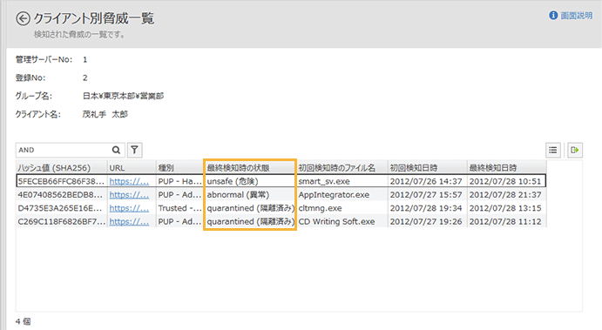The image size is (602, 330).
Task: Sort by 初回検知日時 column header
Action: tap(427, 168)
